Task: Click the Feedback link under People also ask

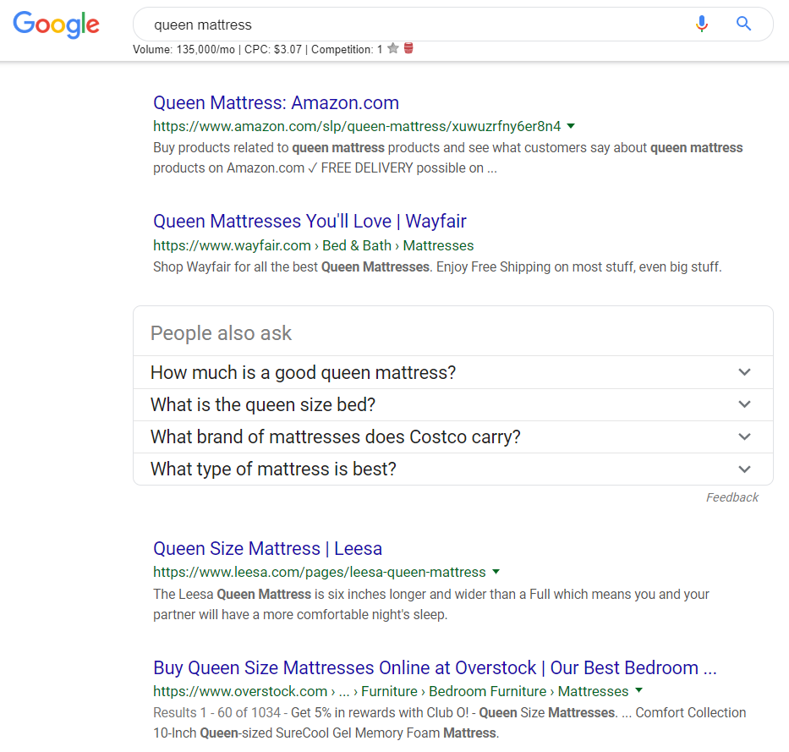Action: coord(731,497)
